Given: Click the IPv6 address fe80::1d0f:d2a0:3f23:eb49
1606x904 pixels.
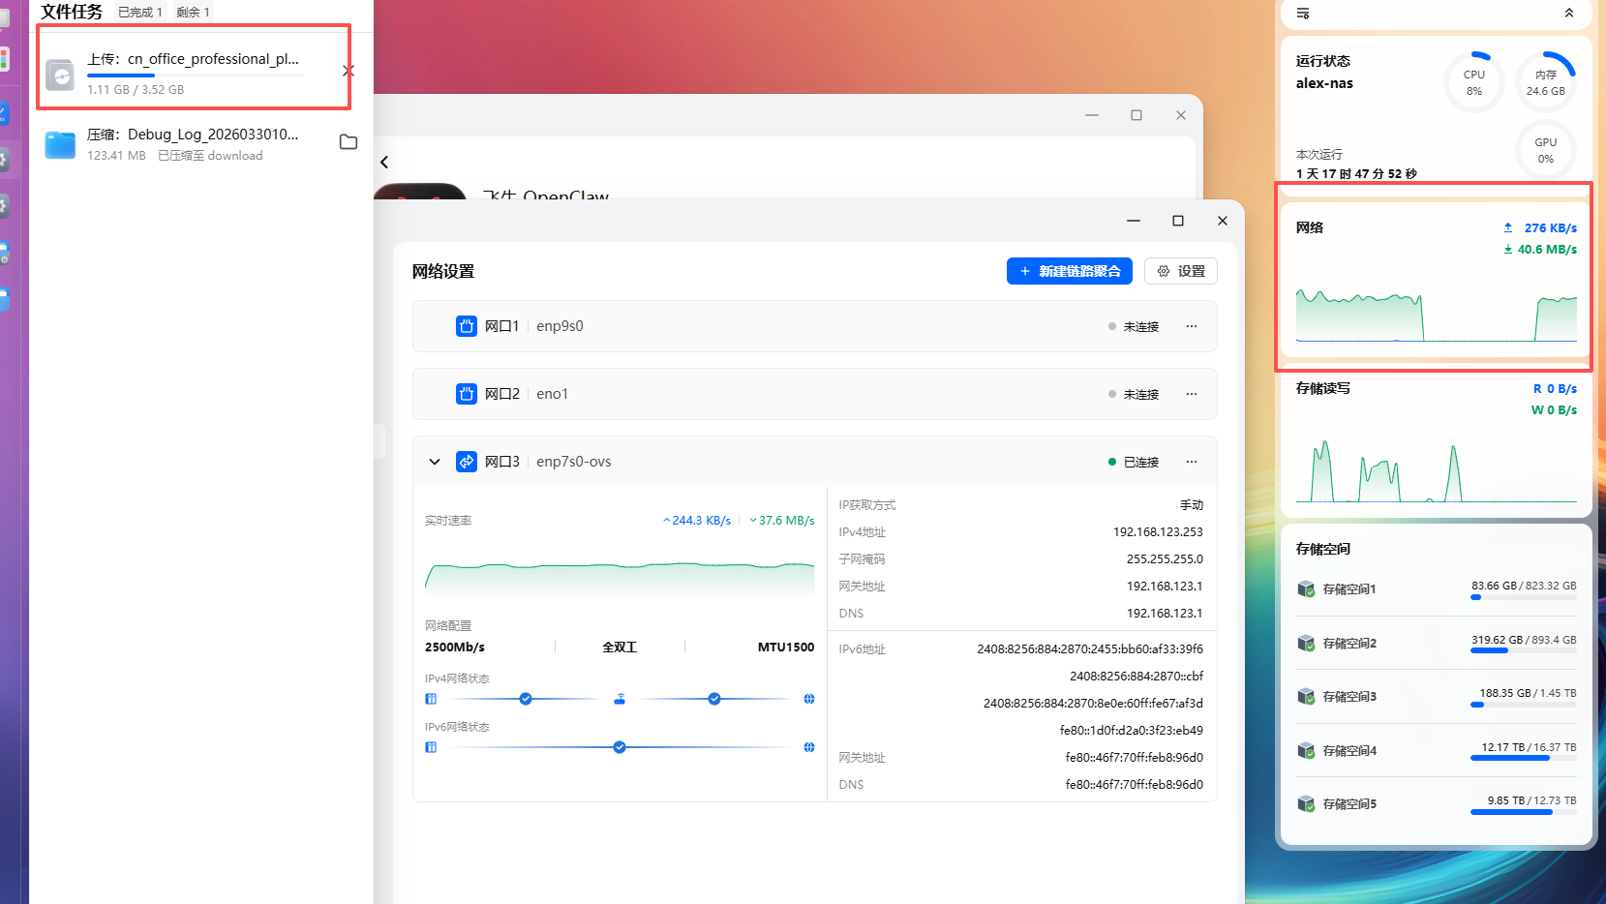Looking at the screenshot, I should pos(1132,731).
